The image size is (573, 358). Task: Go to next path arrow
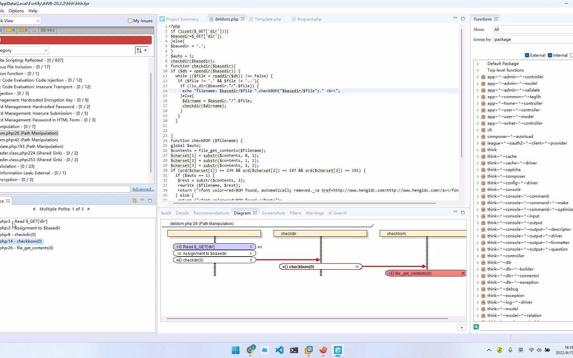pos(89,209)
